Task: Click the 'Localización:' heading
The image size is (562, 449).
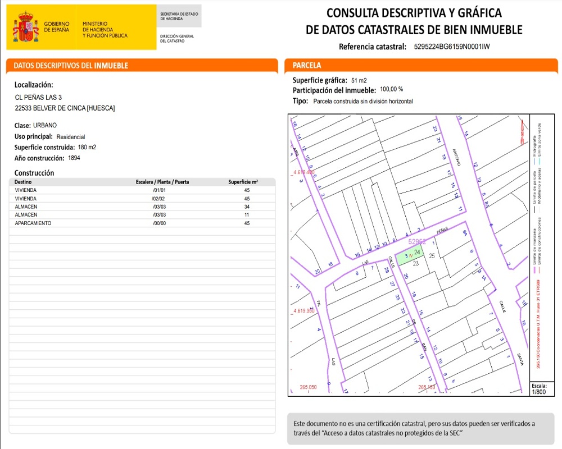Action: tap(34, 85)
